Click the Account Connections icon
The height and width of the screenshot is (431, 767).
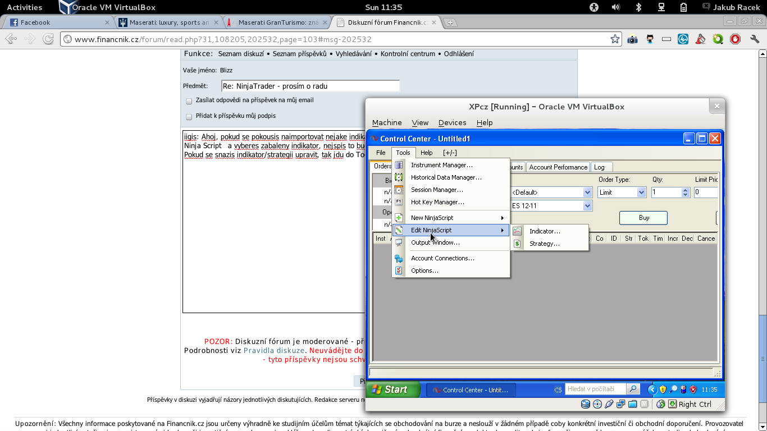(x=399, y=258)
